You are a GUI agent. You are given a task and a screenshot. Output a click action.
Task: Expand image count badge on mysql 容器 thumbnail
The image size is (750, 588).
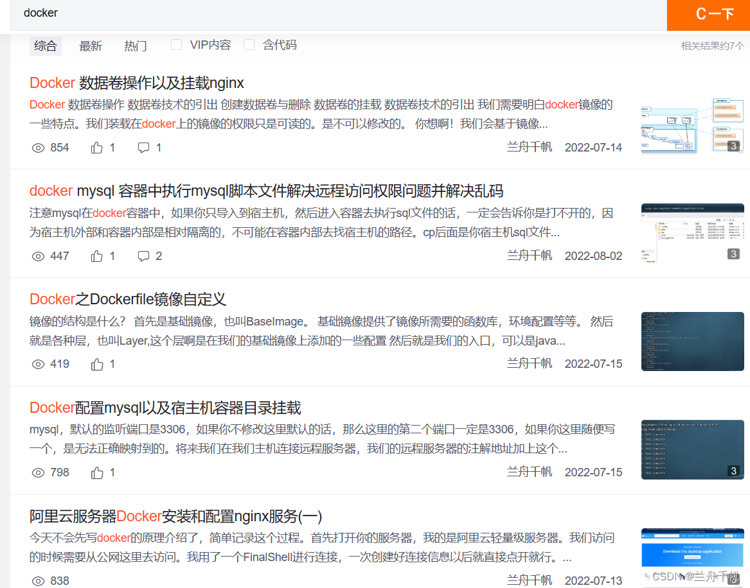point(733,254)
